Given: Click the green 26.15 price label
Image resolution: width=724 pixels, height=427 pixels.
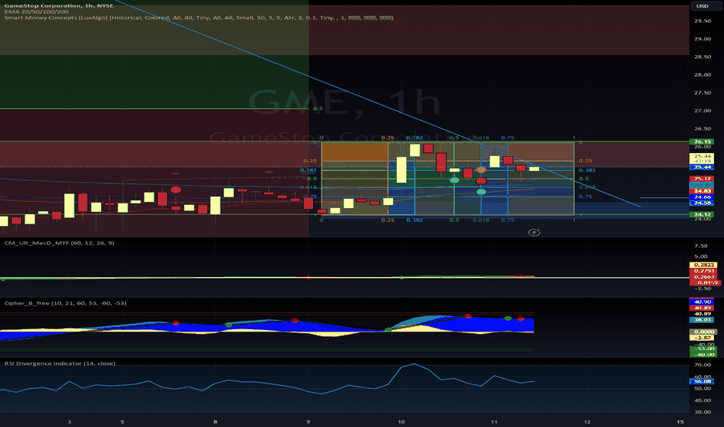Looking at the screenshot, I should point(701,142).
